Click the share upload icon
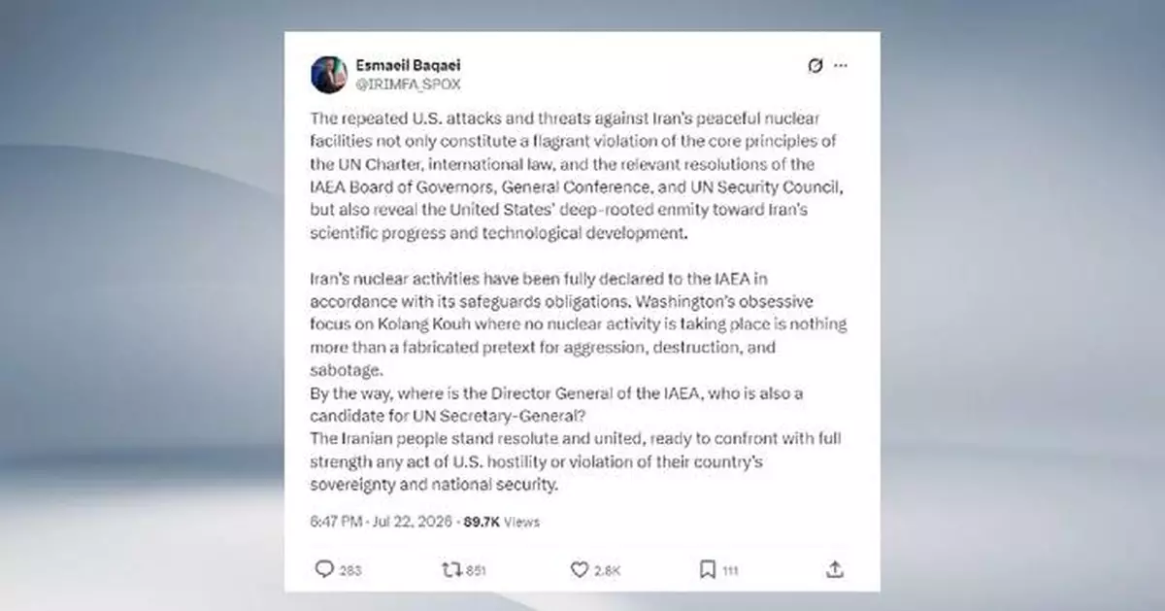This screenshot has width=1165, height=611. point(835,570)
